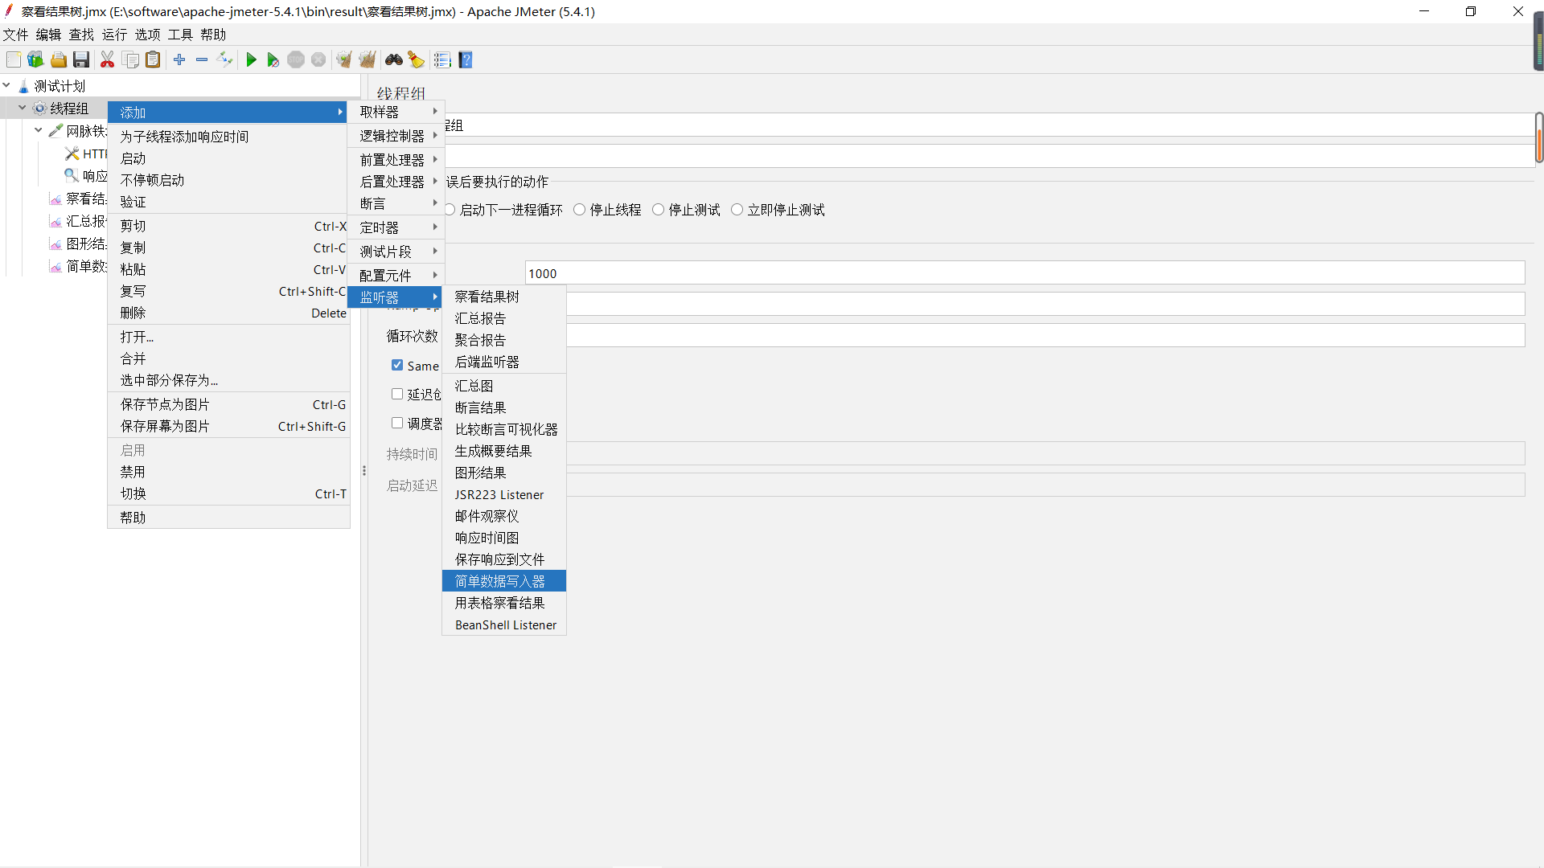1544x868 pixels.
Task: Start the test with green play icon
Action: coord(251,59)
